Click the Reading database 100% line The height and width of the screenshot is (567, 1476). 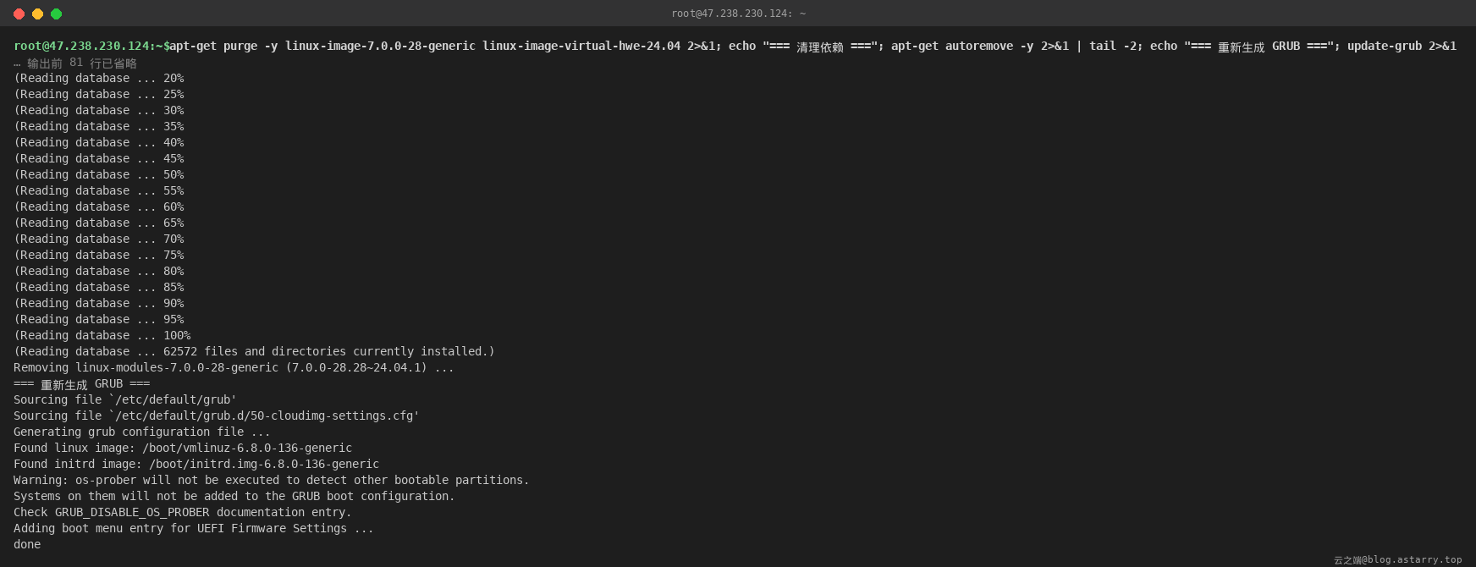click(102, 335)
